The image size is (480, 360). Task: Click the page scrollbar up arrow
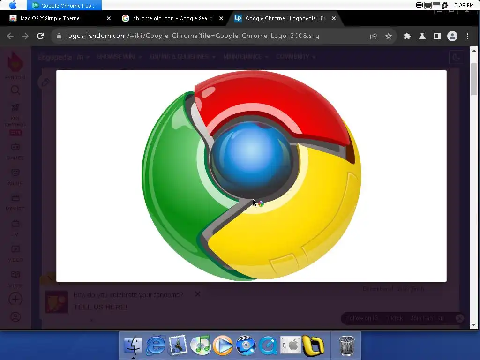point(474,51)
